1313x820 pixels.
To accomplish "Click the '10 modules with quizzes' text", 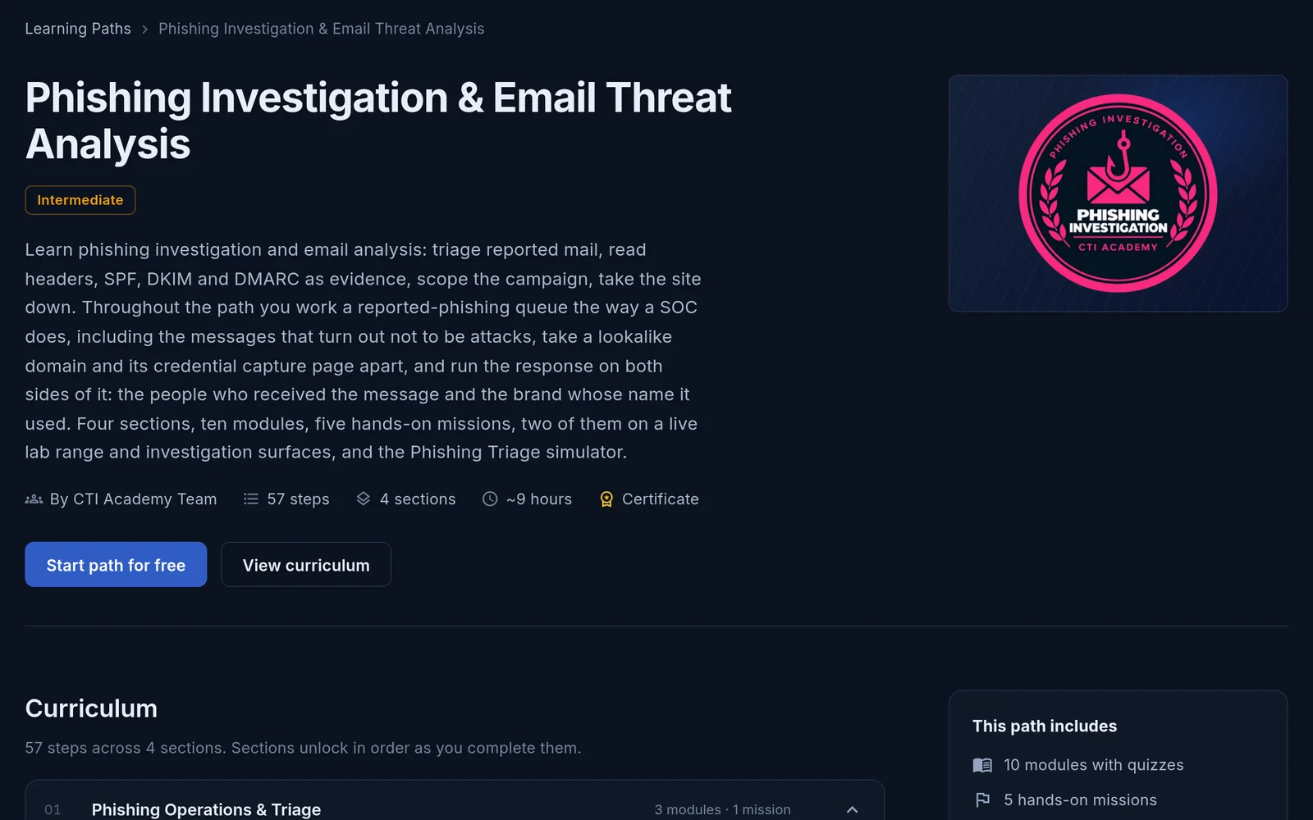I will tap(1094, 765).
